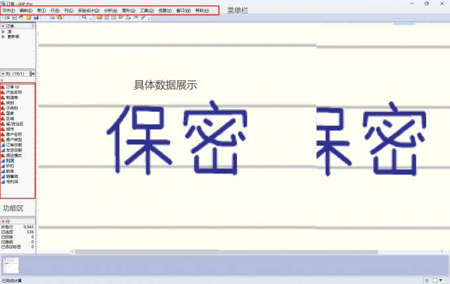Open the 行 panel red triangle menu

[3, 221]
